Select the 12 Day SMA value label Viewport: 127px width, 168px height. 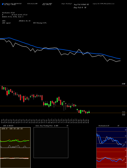(x=10, y=5)
